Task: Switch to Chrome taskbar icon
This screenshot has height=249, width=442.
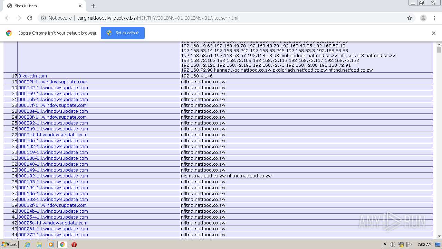Action: click(x=62, y=245)
